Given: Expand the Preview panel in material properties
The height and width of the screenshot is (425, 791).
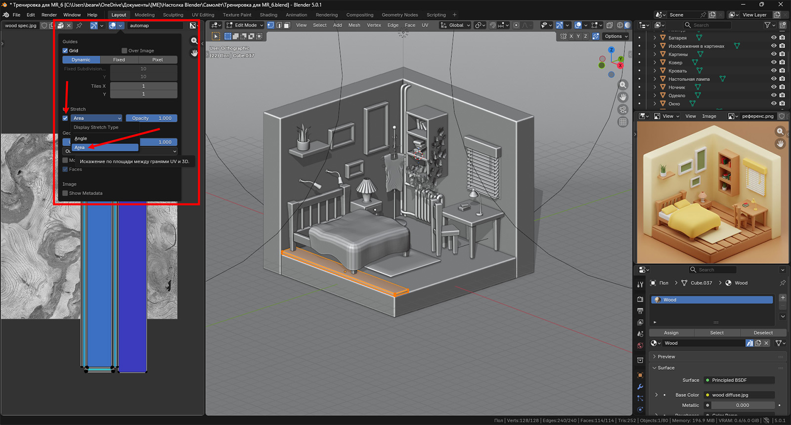Looking at the screenshot, I should coord(666,356).
